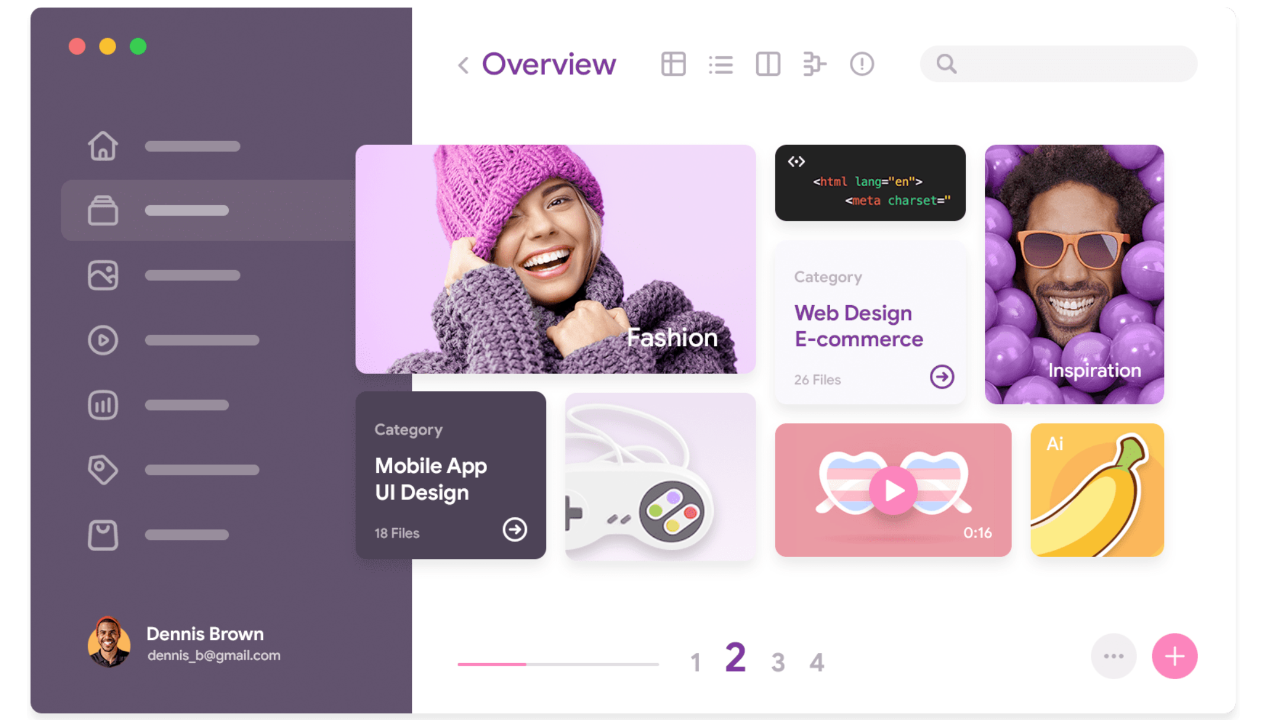Screen dimensions: 1280x720
Task: Open the shopping bag sidebar icon
Action: [x=103, y=535]
